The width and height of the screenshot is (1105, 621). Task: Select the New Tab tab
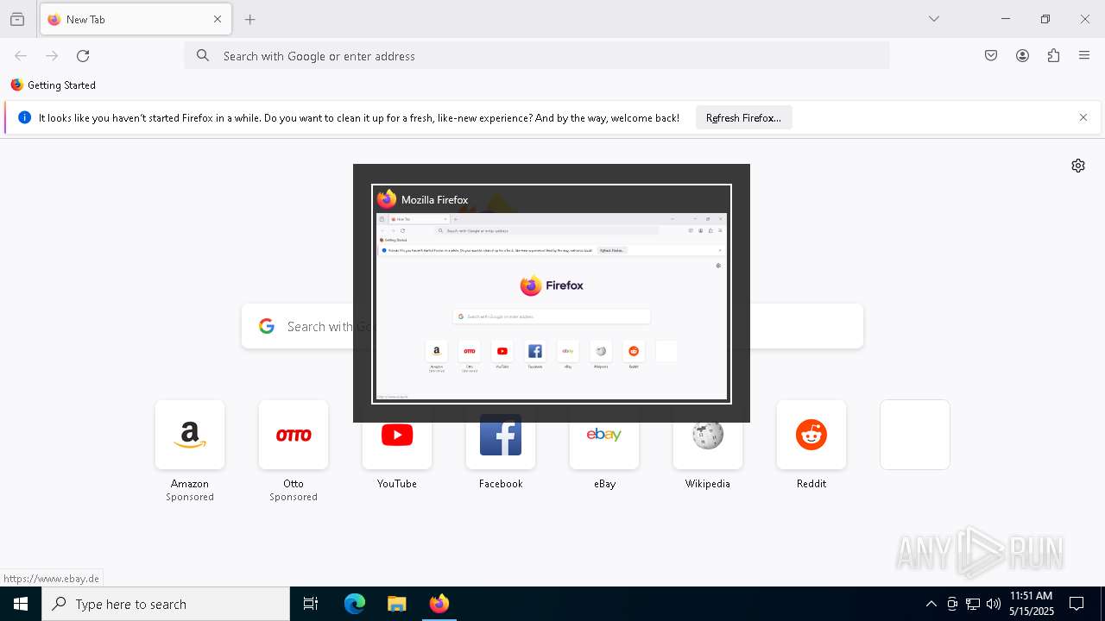pyautogui.click(x=136, y=19)
